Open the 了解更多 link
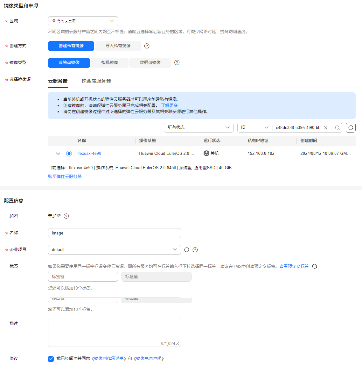Viewport: 362px width, 367px height. 170,105
